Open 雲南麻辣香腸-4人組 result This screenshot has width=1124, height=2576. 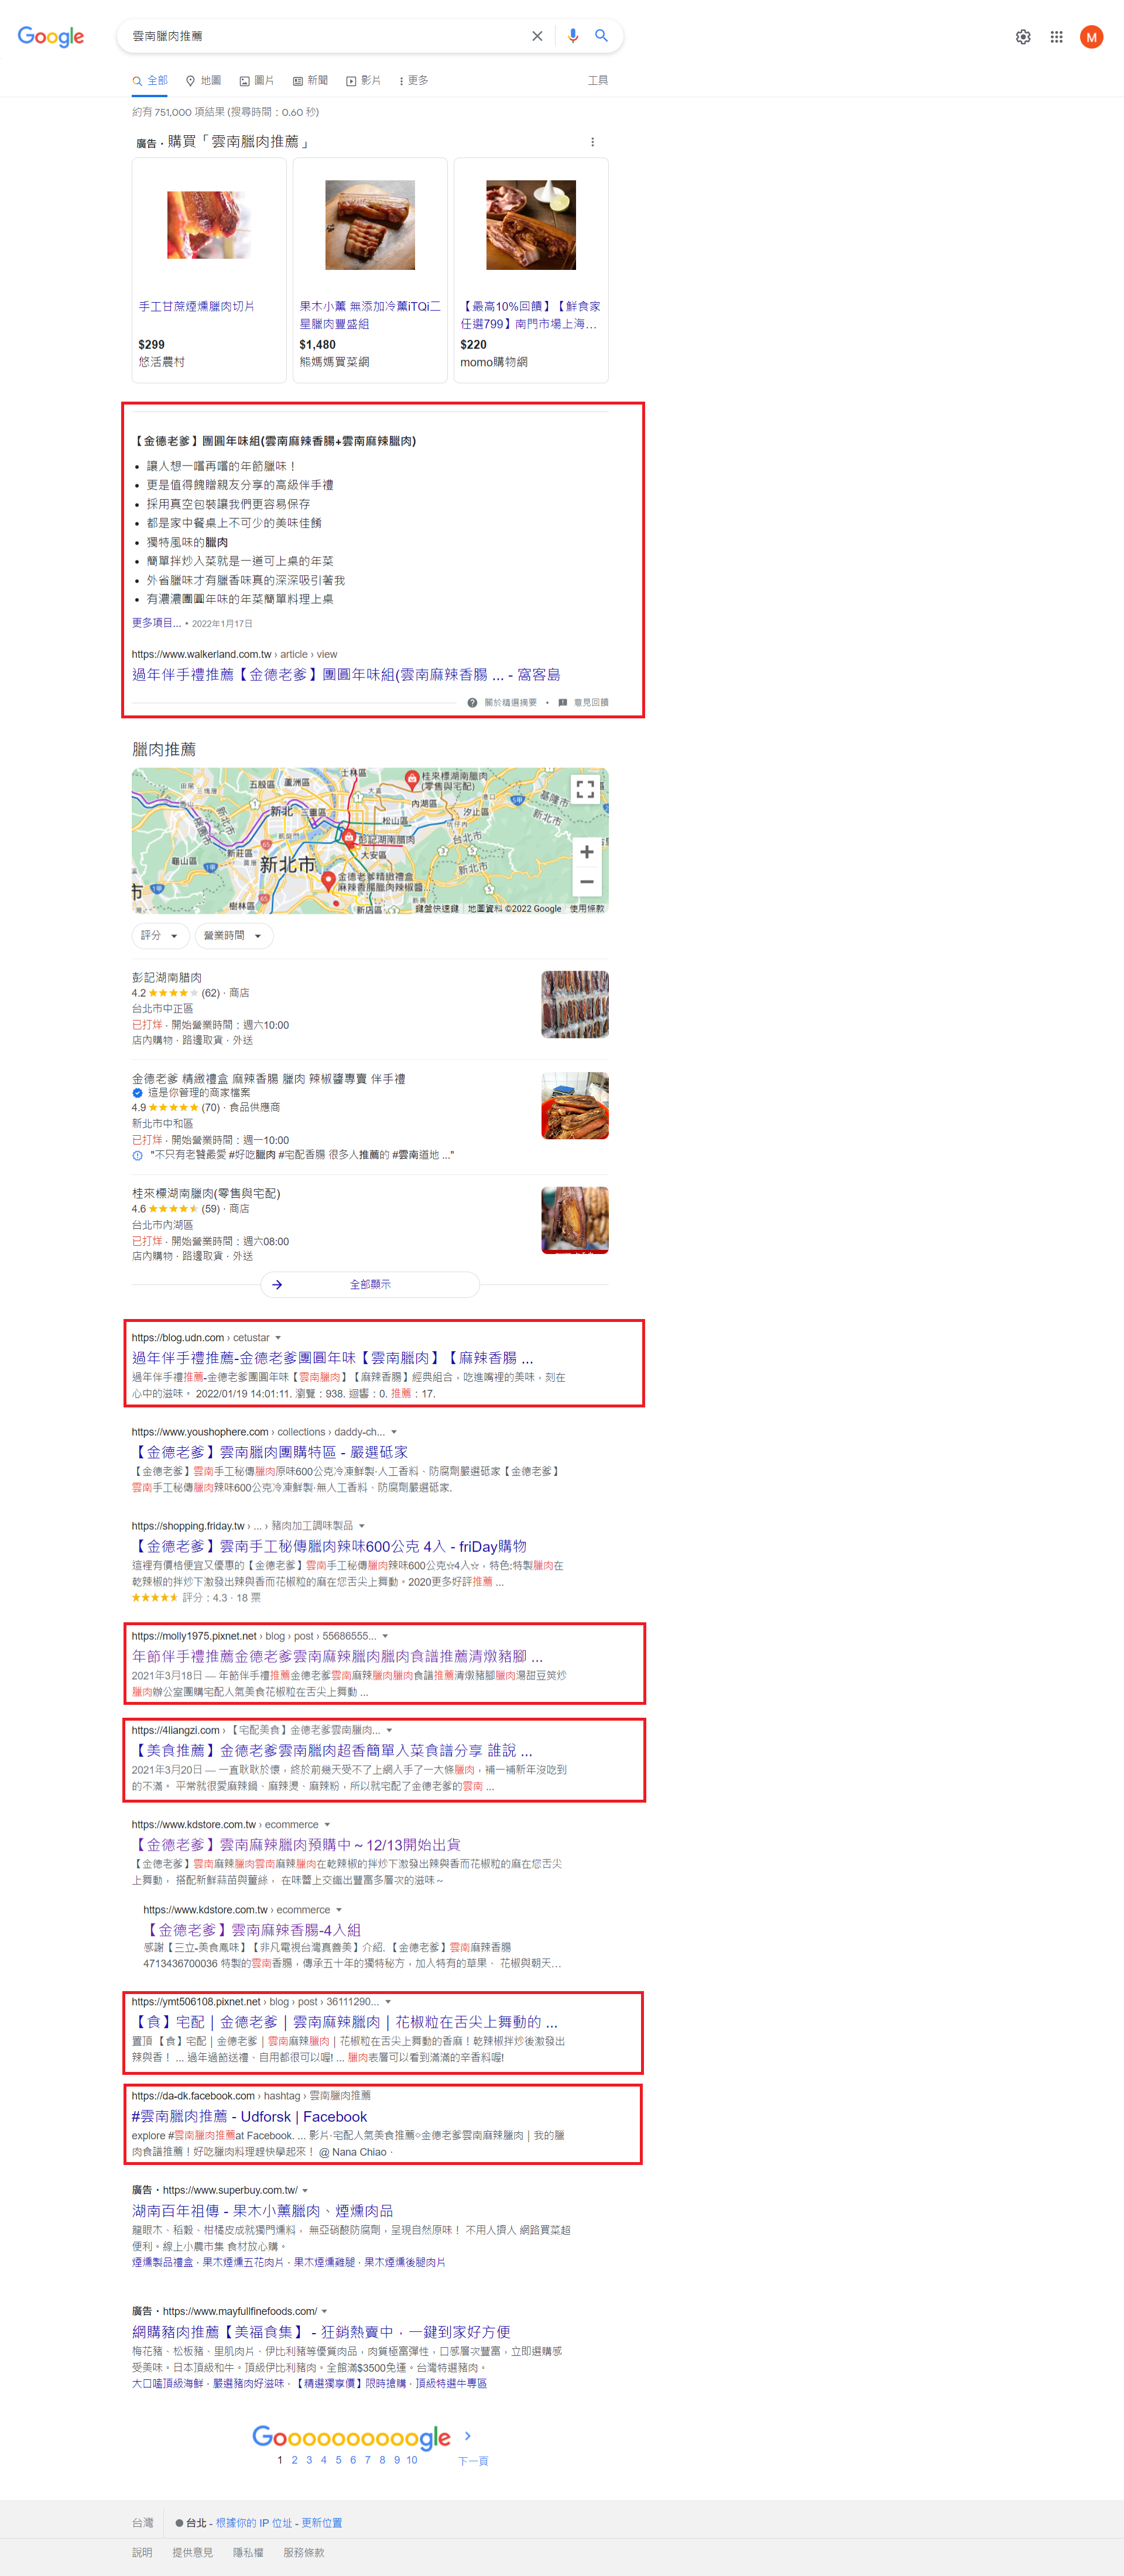(252, 1929)
